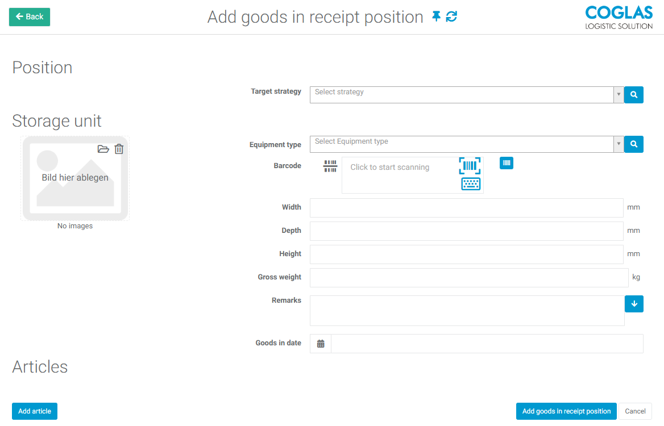Click the Add article button
This screenshot has height=426, width=664.
tap(35, 411)
